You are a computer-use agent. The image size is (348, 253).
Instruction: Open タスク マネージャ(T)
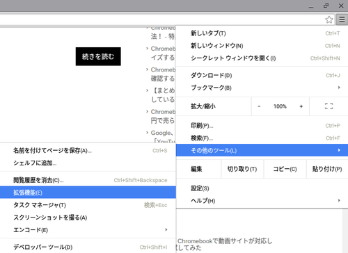[x=88, y=205]
